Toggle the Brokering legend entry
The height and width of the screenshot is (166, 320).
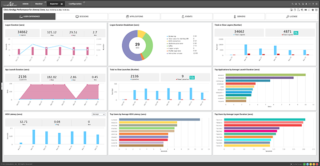click(x=171, y=36)
